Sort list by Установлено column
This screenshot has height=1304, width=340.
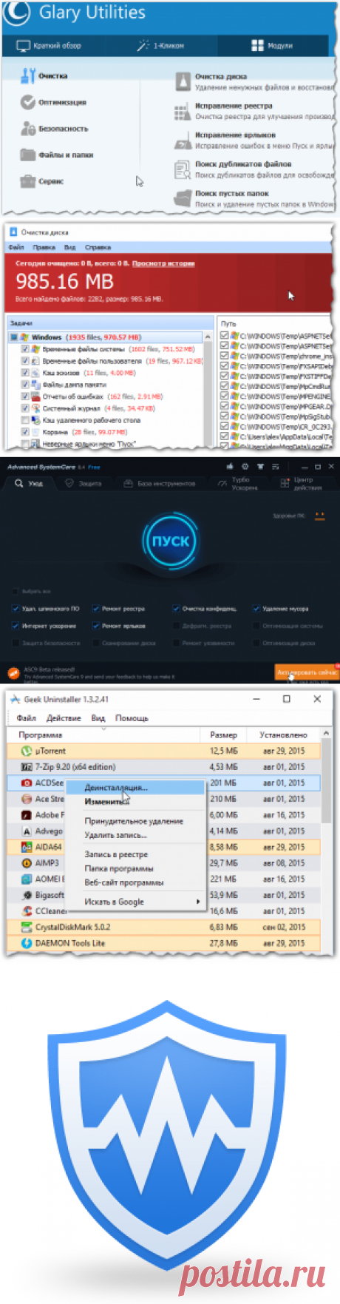(x=285, y=735)
